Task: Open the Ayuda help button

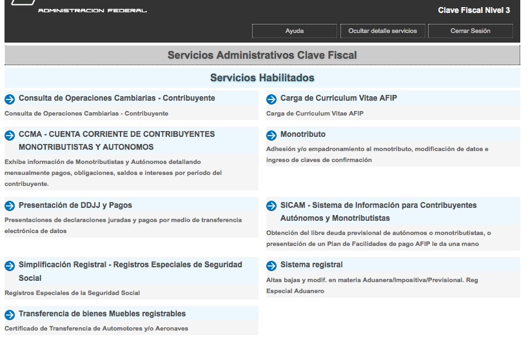Action: pyautogui.click(x=295, y=31)
